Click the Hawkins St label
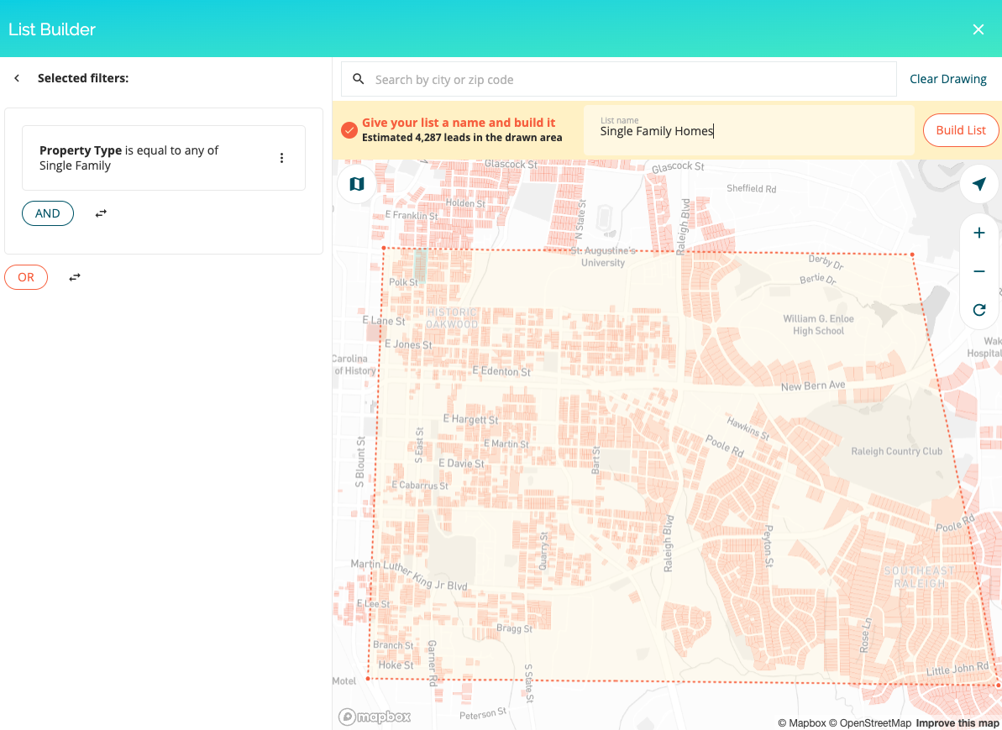1002x730 pixels. pyautogui.click(x=748, y=428)
